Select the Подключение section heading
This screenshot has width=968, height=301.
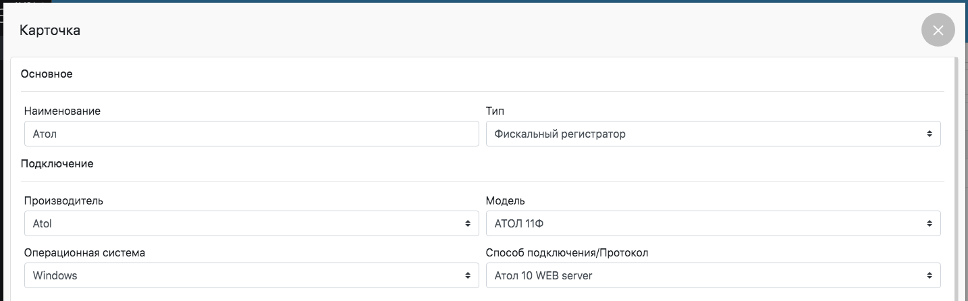coord(57,163)
